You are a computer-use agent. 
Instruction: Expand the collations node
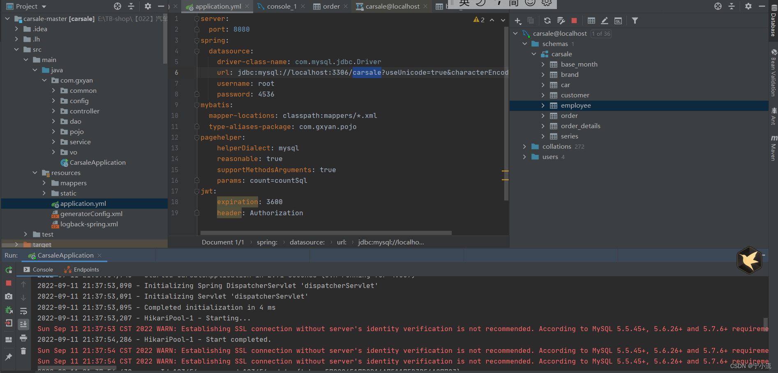coord(524,146)
